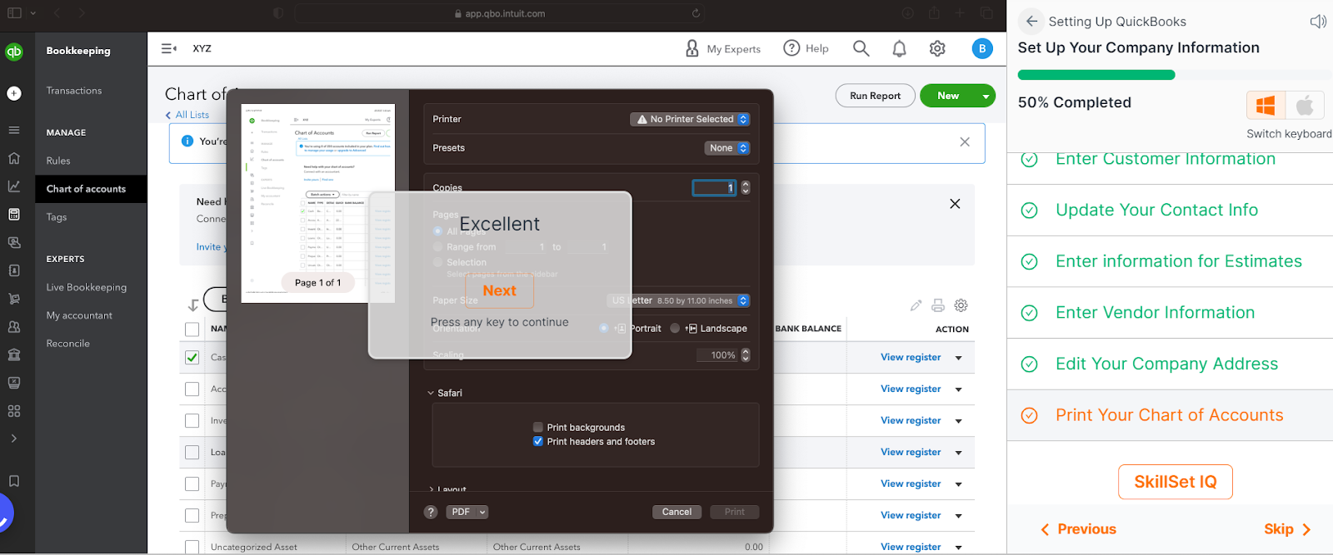The image size is (1333, 555).
Task: Enable Print backgrounds checkbox
Action: tap(538, 428)
